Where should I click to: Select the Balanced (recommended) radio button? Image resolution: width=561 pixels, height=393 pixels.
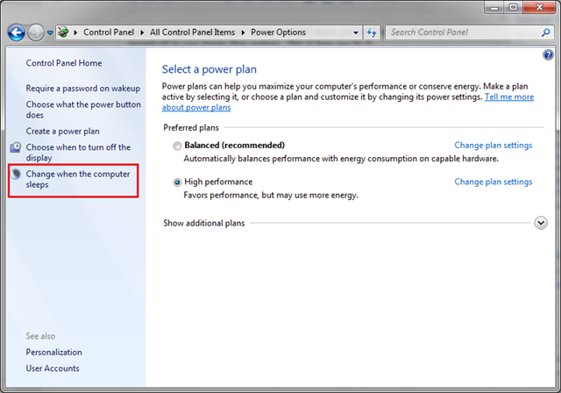click(x=177, y=146)
